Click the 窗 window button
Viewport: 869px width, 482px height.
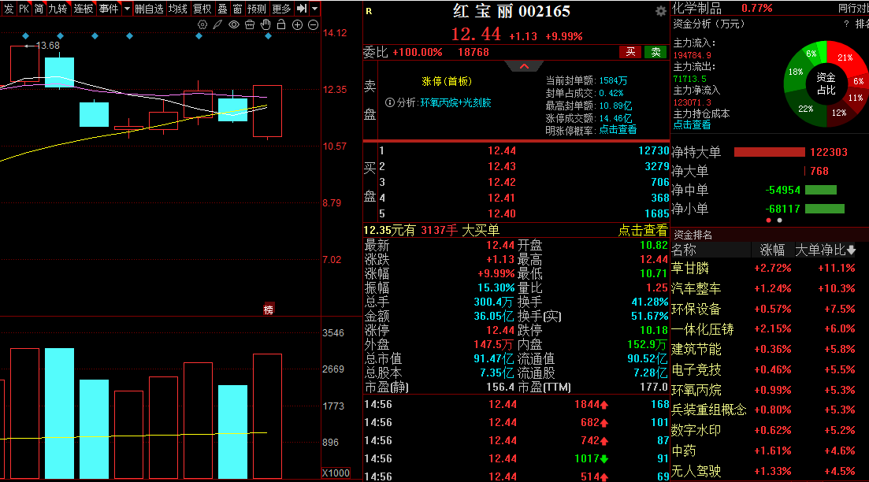[x=237, y=9]
